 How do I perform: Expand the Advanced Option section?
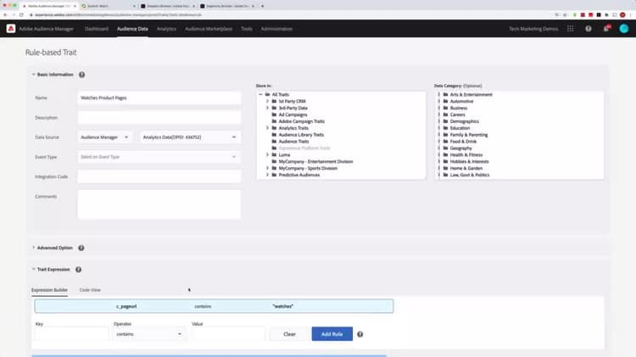tap(33, 248)
